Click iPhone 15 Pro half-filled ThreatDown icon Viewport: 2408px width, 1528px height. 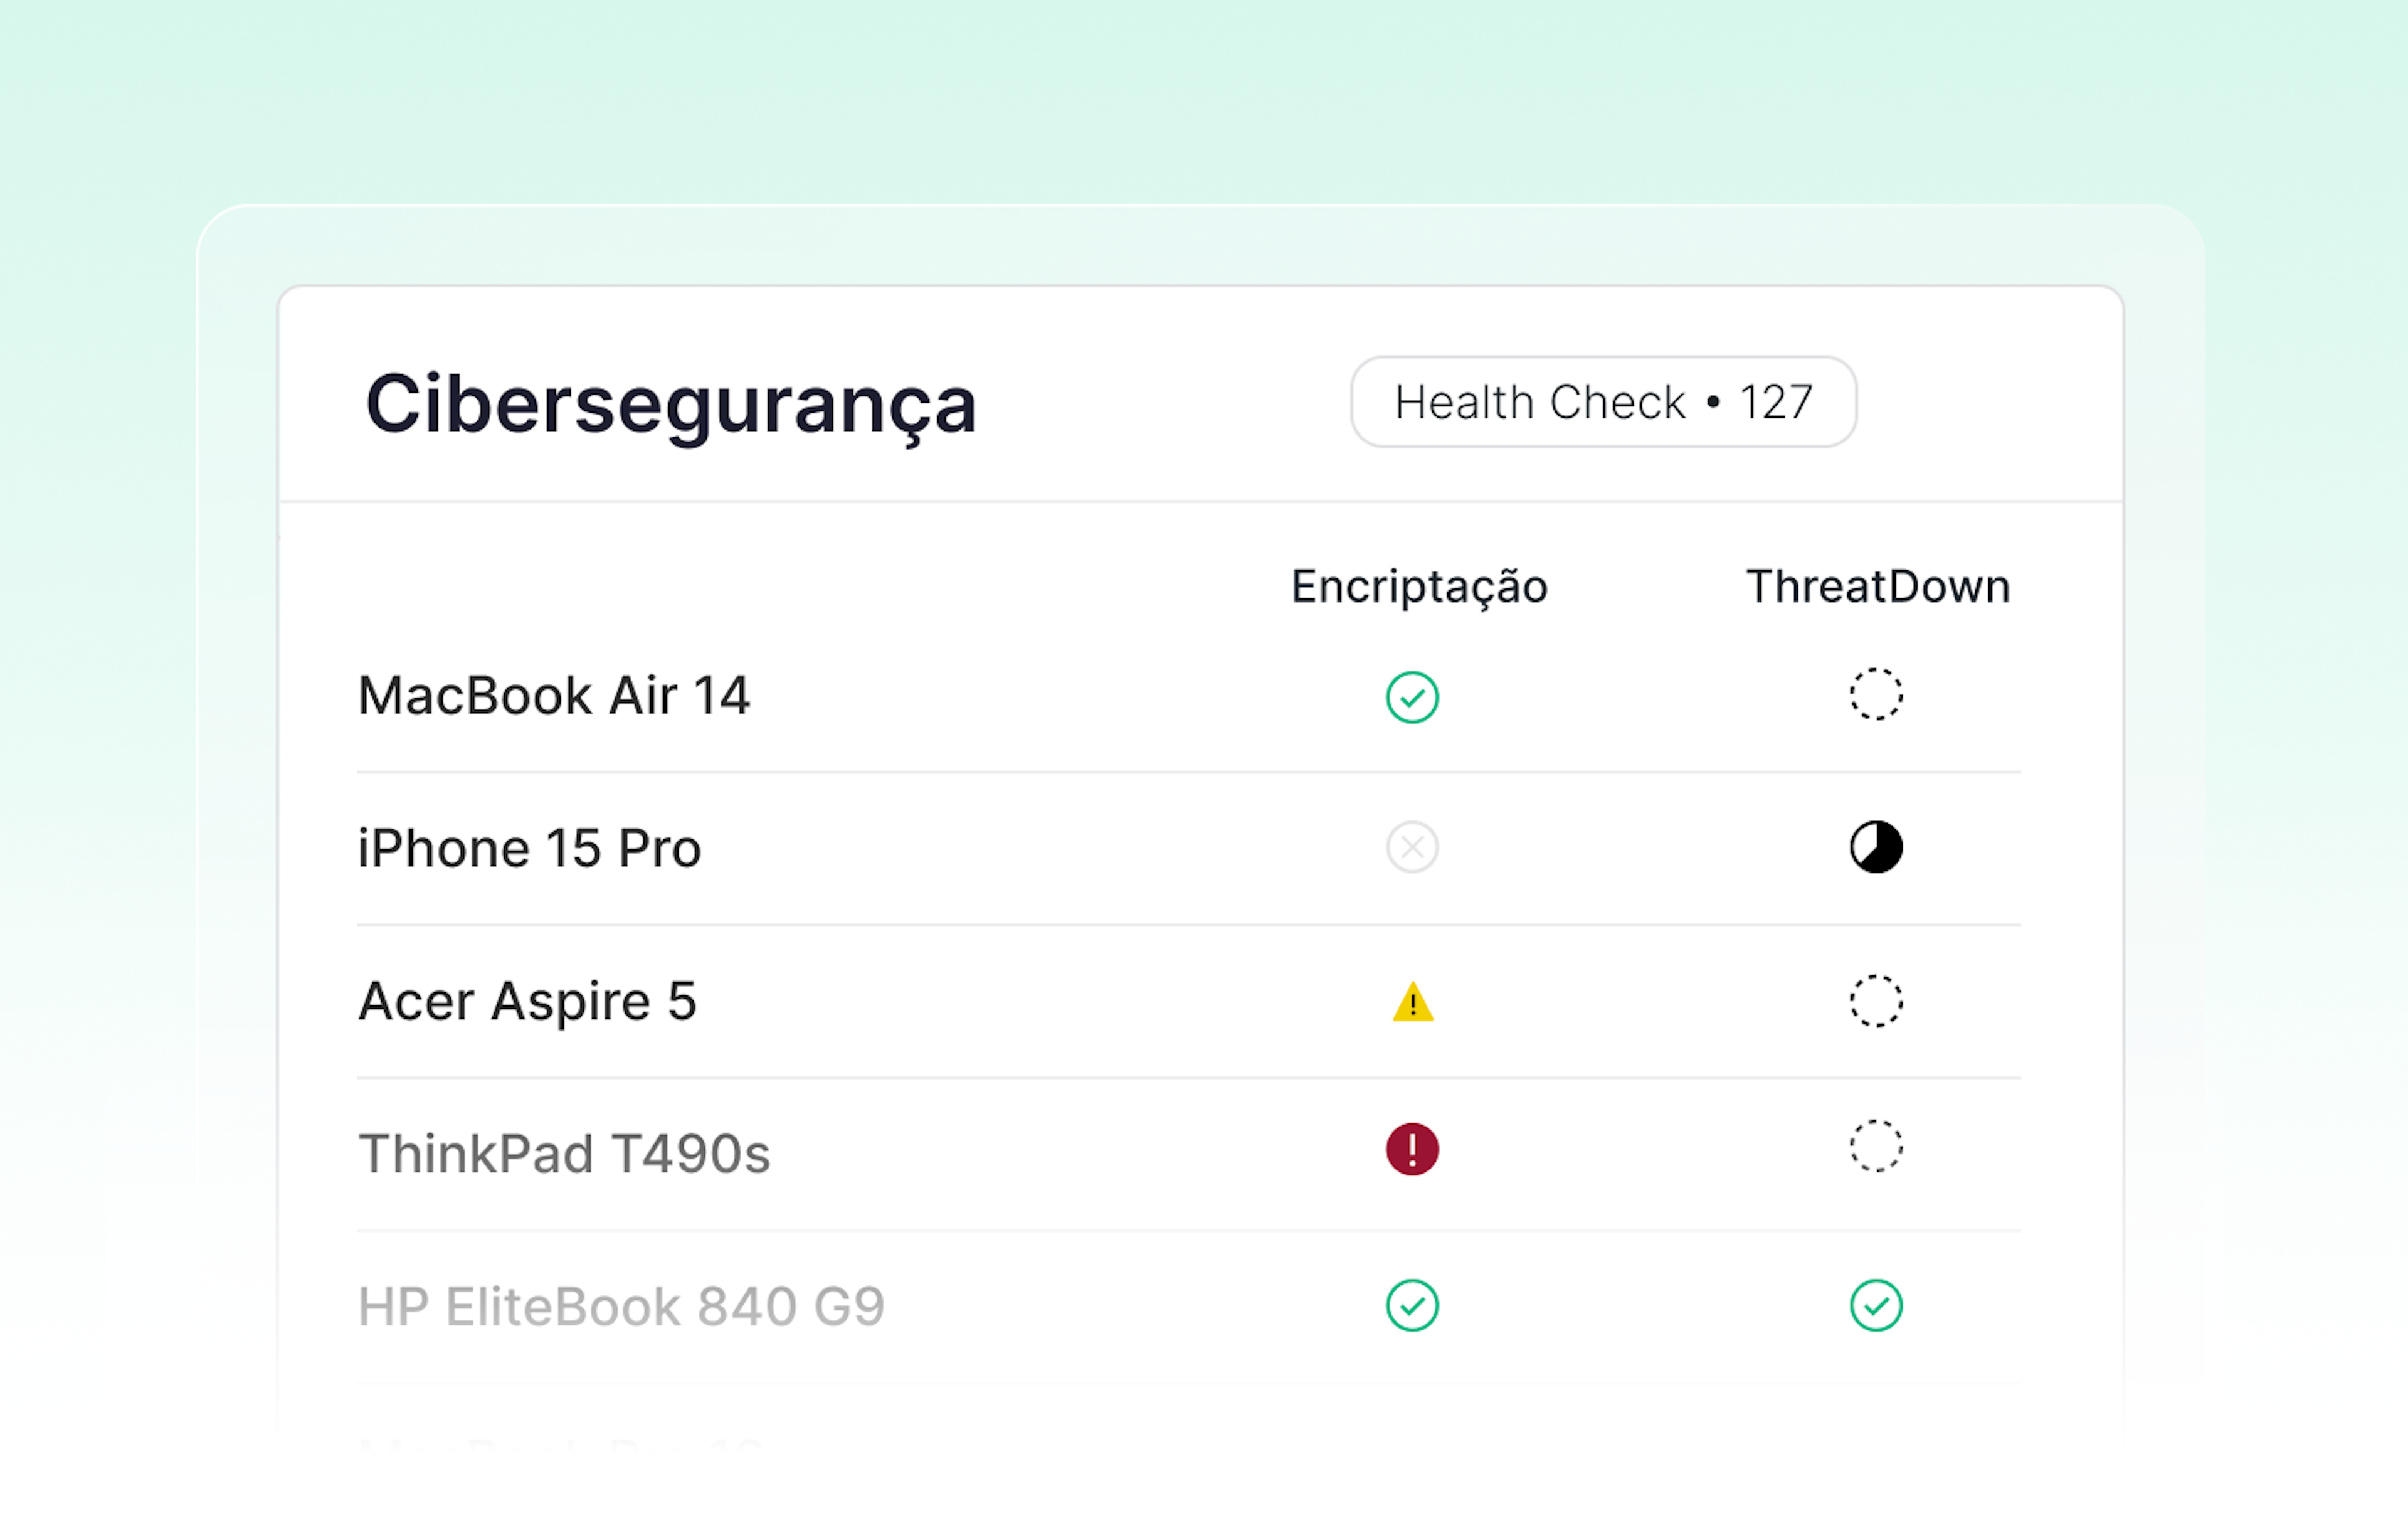1875,848
